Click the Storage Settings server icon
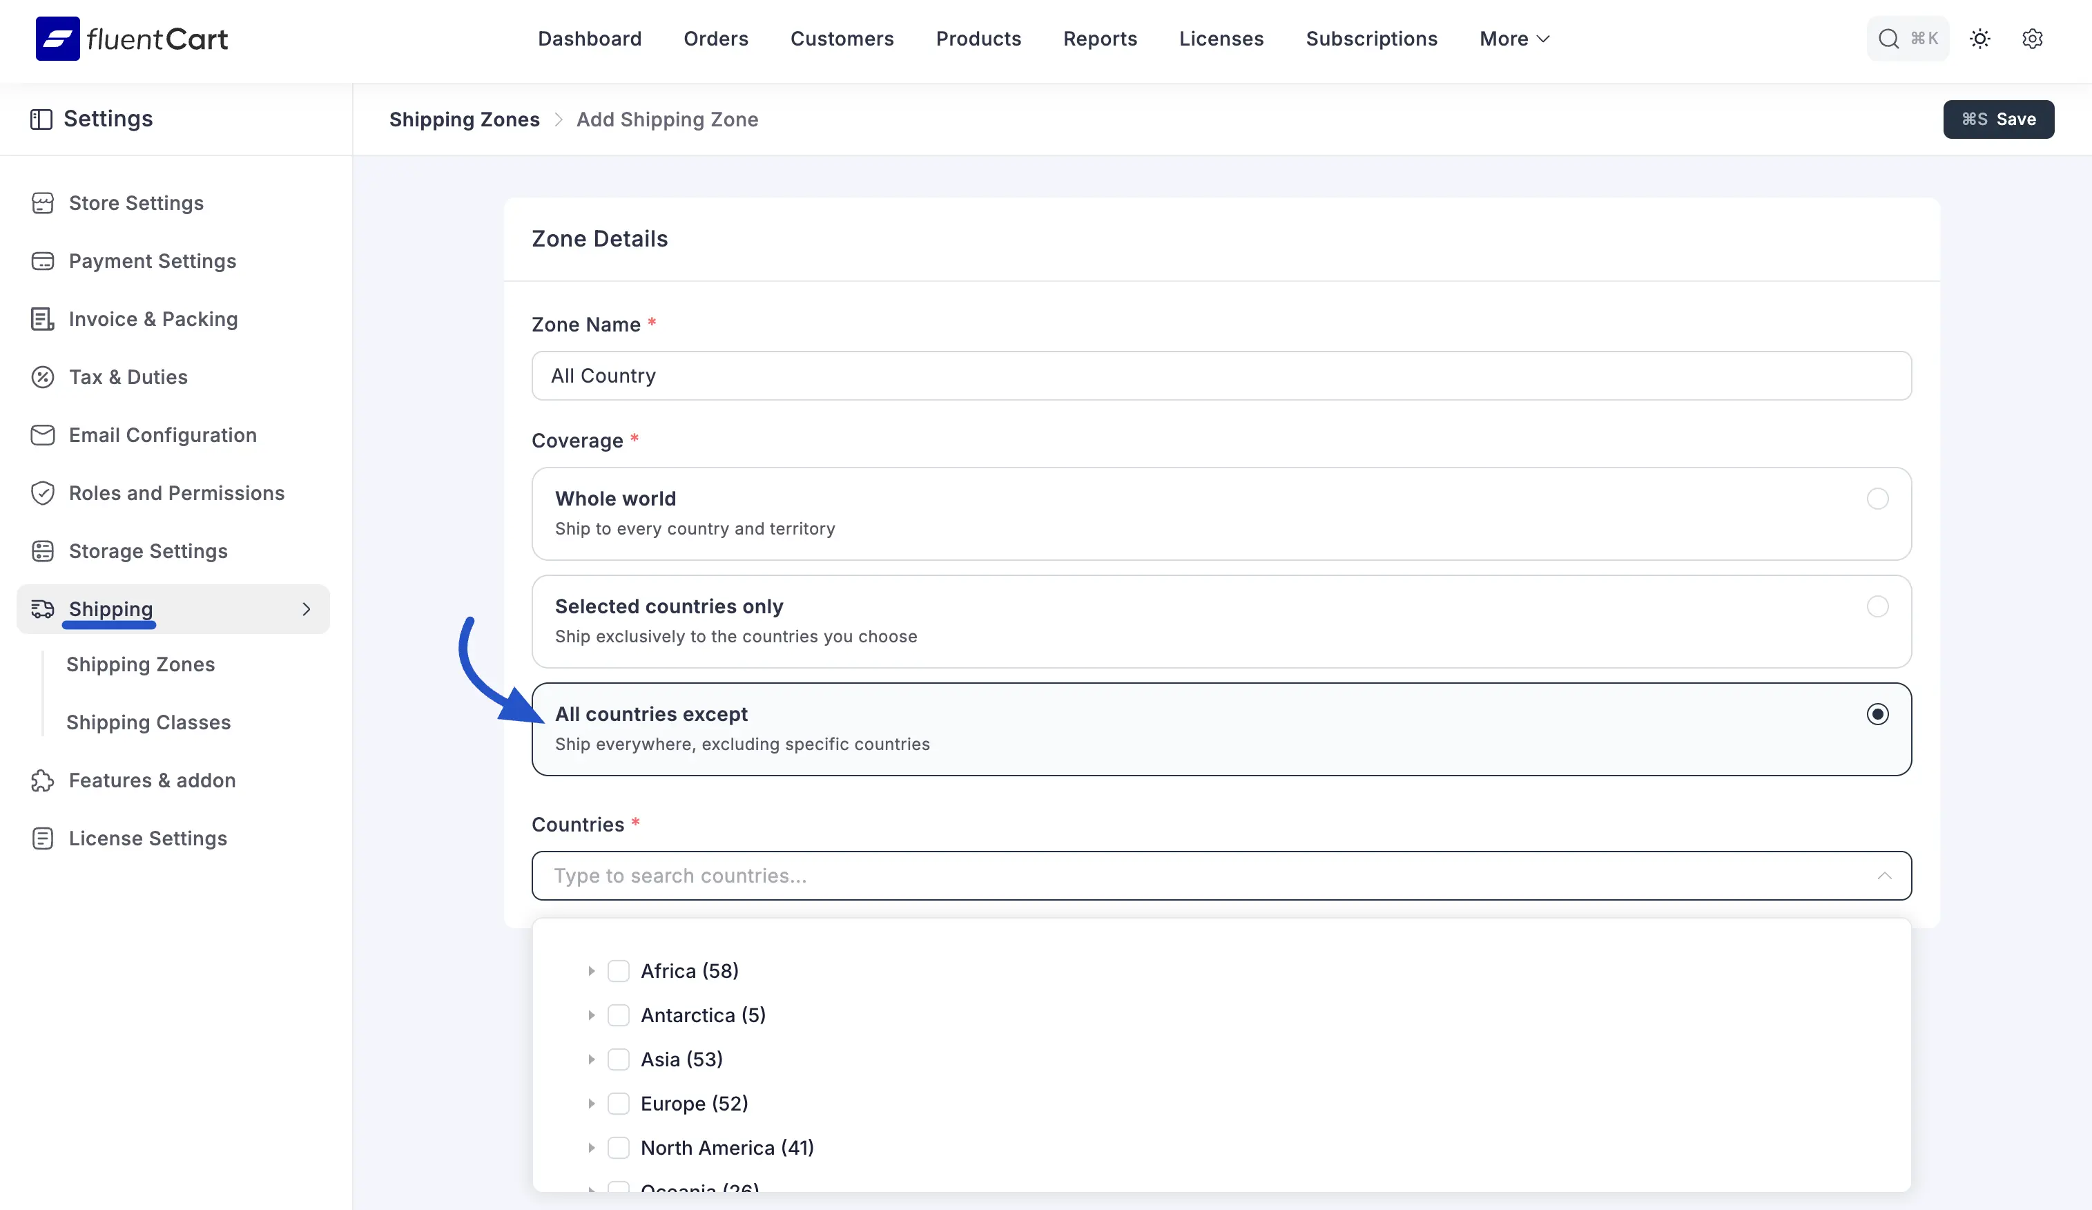 pos(42,550)
